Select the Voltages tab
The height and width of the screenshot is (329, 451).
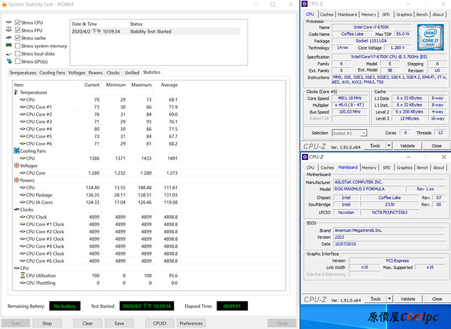(77, 73)
